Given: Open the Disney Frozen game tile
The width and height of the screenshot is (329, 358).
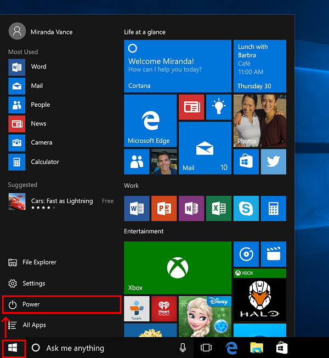Looking at the screenshot, I should (x=205, y=316).
